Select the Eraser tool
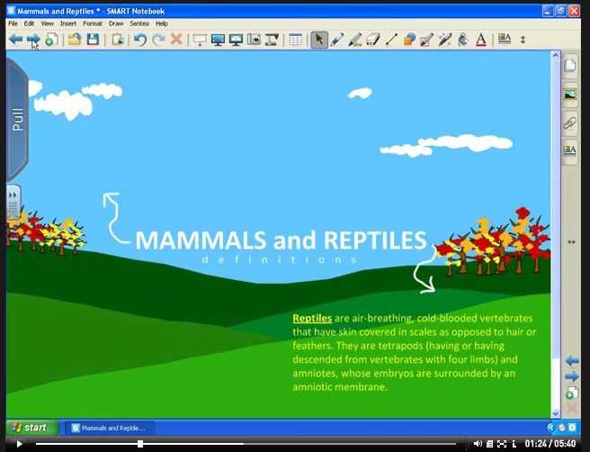The image size is (590, 452). 373,40
